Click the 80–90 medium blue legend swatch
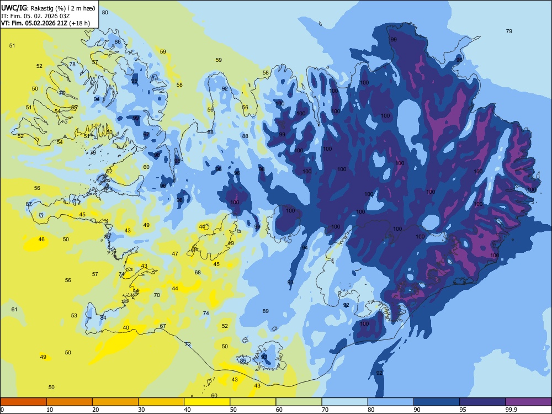The image size is (552, 414). [391, 402]
